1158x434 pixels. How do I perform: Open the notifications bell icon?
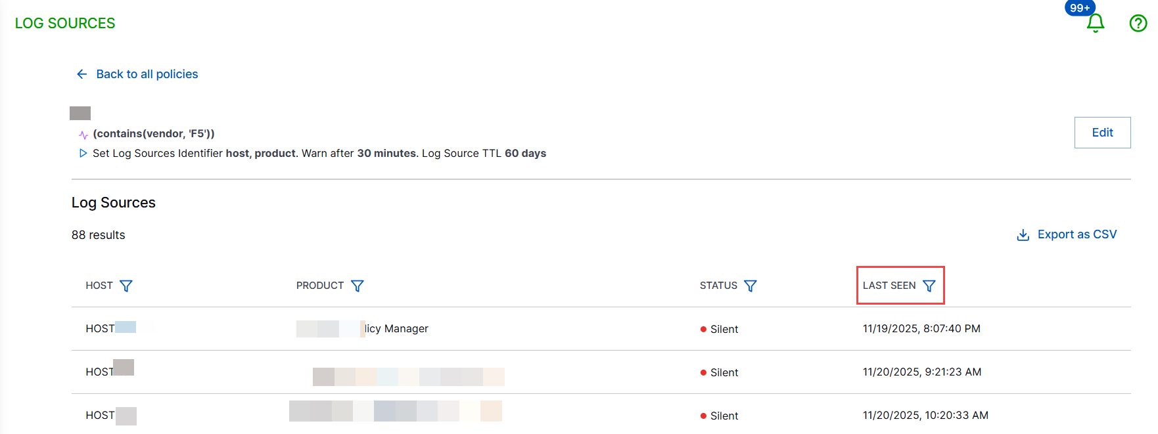click(1095, 24)
